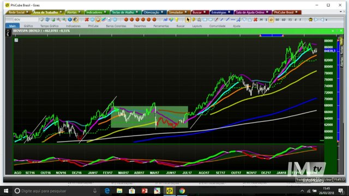Click the colorful shield toolbar icon
The image size is (349, 196).
coord(171,20)
